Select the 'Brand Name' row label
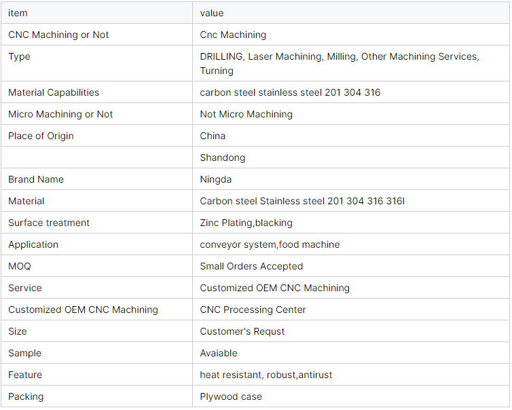The width and height of the screenshot is (512, 410). (x=36, y=179)
